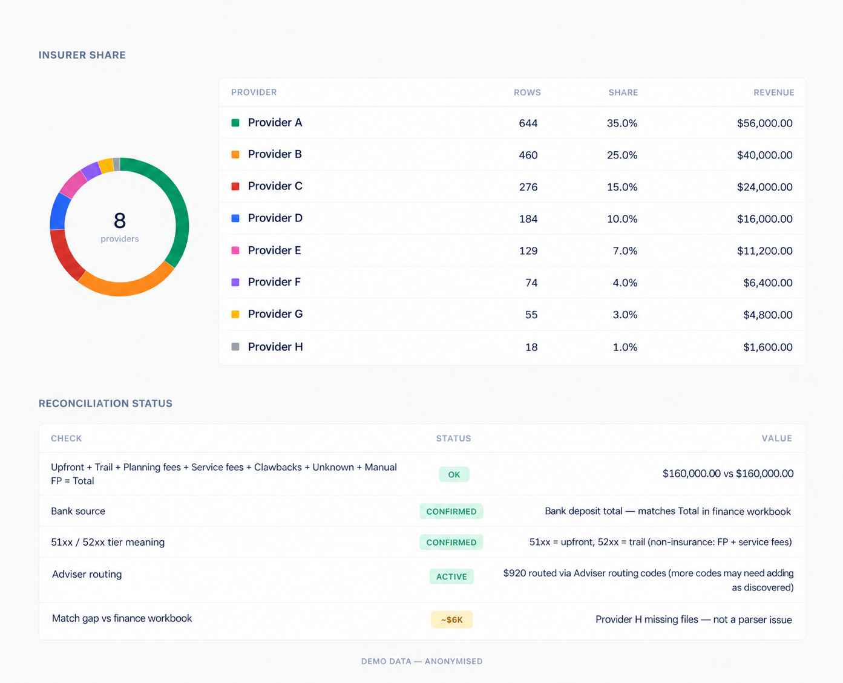Image resolution: width=843 pixels, height=683 pixels.
Task: Click the Match gap vs finance workbook label
Action: click(x=122, y=618)
